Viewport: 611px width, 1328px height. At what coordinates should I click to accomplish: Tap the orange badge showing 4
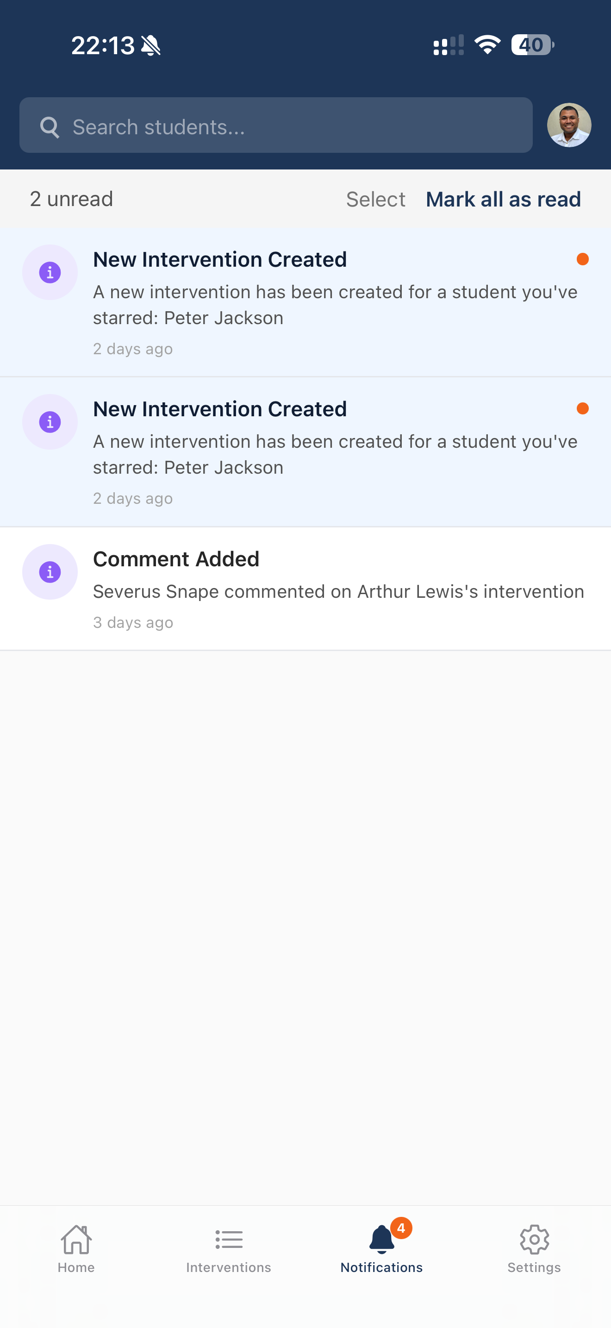coord(401,1228)
